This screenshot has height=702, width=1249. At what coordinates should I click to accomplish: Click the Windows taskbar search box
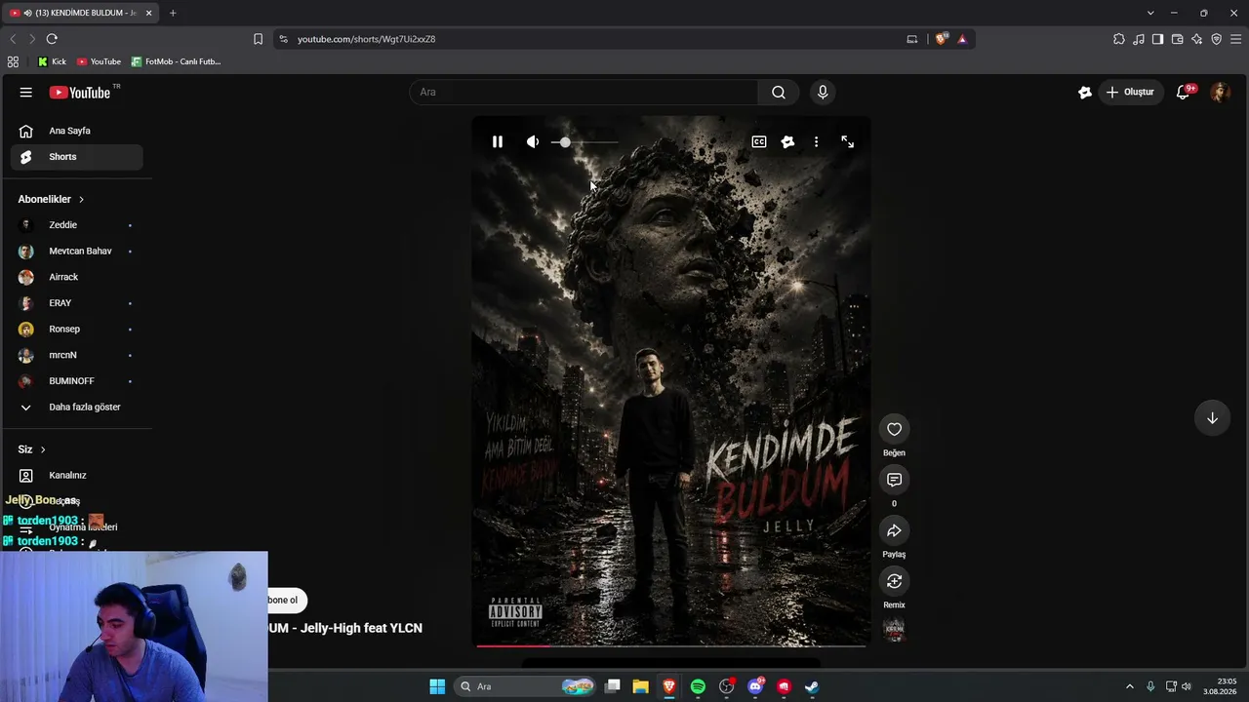(526, 686)
